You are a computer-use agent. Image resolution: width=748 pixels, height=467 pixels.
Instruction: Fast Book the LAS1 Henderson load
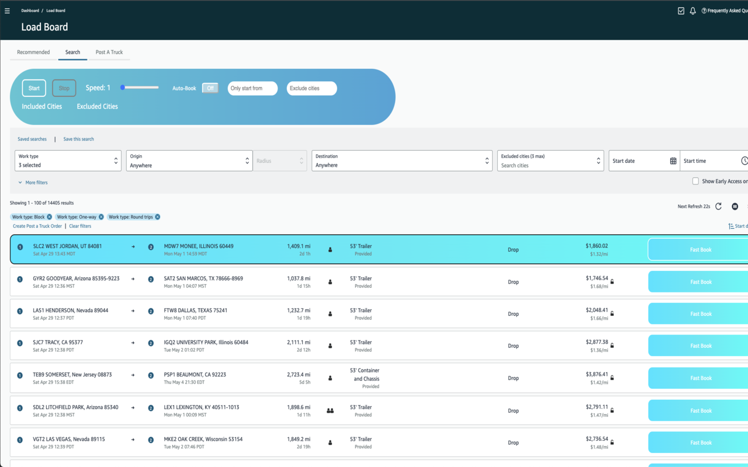point(698,314)
